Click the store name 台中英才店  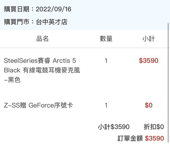point(52,22)
